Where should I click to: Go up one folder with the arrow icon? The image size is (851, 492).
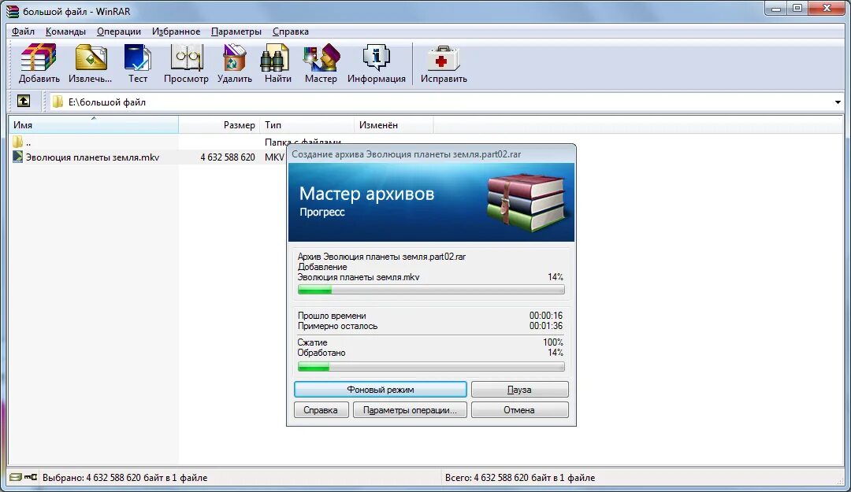pyautogui.click(x=24, y=101)
